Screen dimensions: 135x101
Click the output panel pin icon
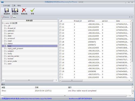(x=132, y=84)
